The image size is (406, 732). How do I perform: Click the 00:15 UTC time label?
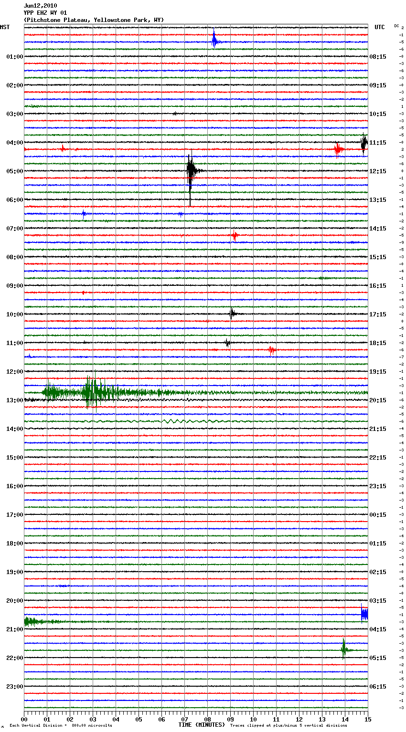tap(378, 515)
